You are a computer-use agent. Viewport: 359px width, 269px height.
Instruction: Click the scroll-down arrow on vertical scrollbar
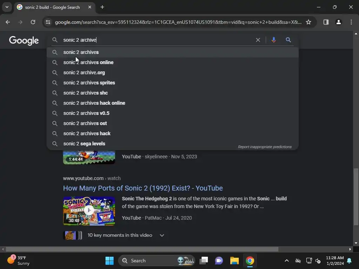[356, 243]
